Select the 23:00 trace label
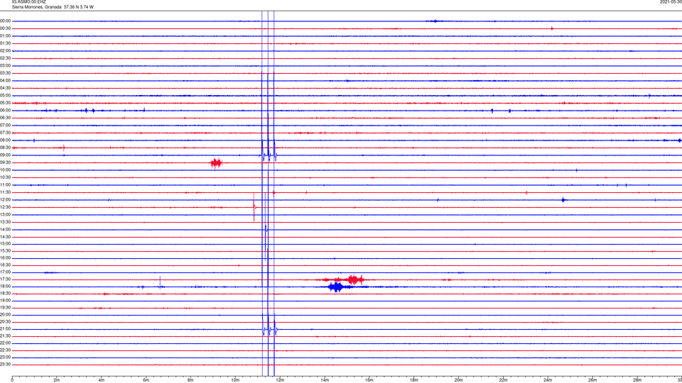This screenshot has width=682, height=383. pos(6,357)
